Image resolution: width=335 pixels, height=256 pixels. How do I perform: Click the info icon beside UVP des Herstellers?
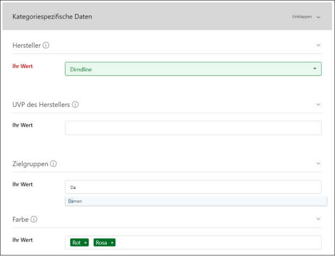pyautogui.click(x=75, y=105)
